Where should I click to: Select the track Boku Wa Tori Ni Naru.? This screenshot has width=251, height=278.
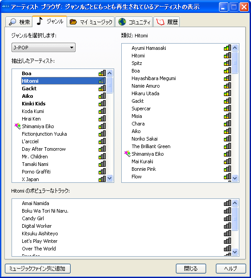(x=45, y=211)
